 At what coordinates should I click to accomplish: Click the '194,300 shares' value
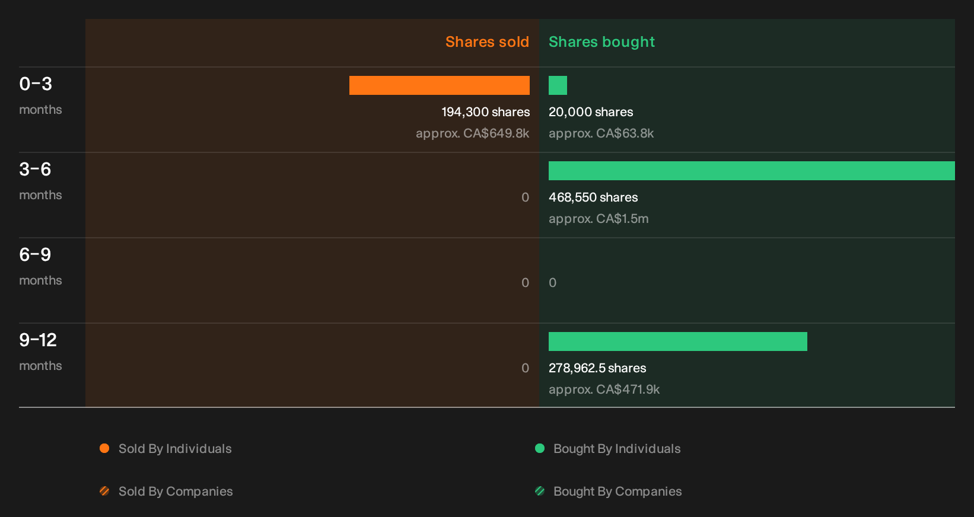click(x=486, y=112)
